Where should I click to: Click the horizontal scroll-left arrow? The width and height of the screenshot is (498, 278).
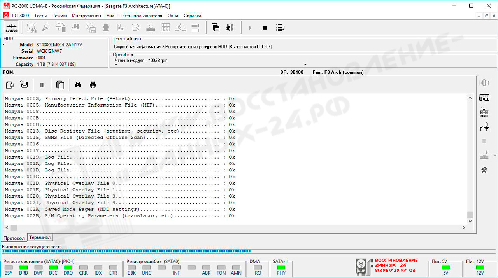point(7,228)
